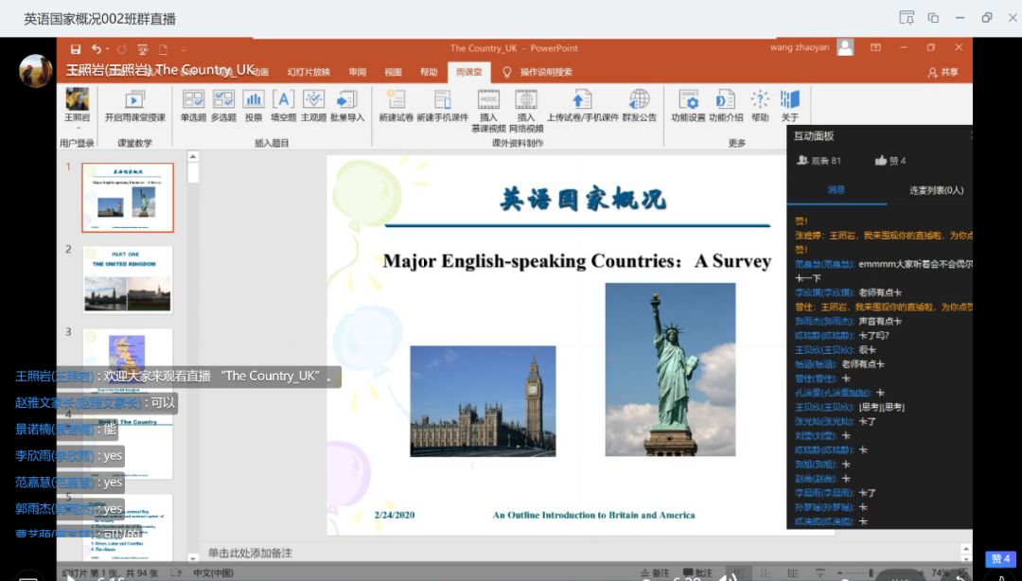Image resolution: width=1022 pixels, height=581 pixels.
Task: Adjust the zoom slider in status bar
Action: tap(869, 573)
